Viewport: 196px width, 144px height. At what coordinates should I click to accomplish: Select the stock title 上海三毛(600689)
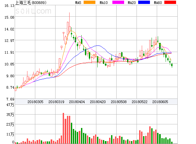pyautogui.click(x=31, y=3)
